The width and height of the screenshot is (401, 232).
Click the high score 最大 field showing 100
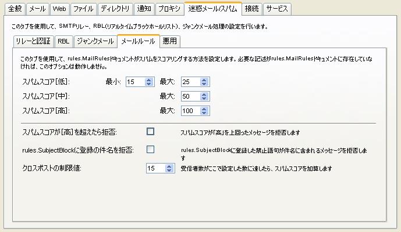point(191,111)
